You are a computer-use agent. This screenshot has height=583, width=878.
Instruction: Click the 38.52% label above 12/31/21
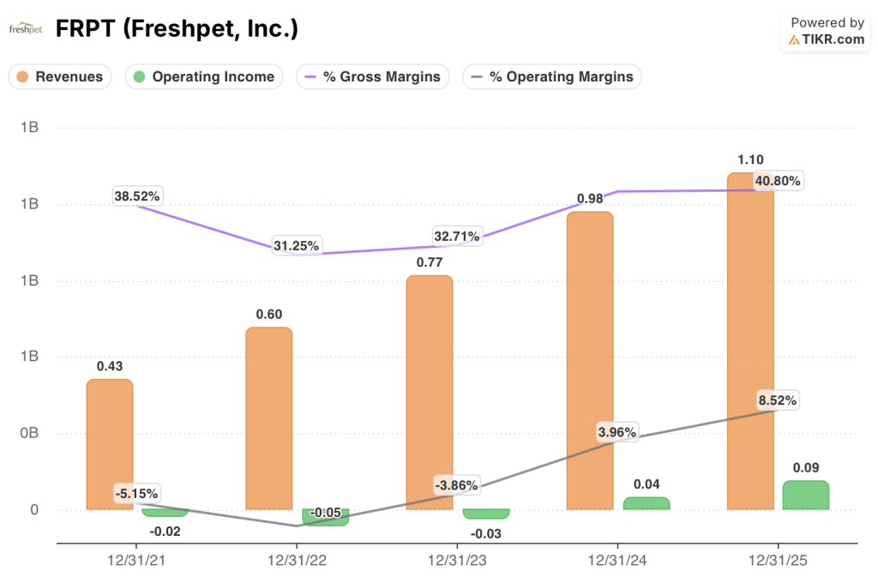click(136, 196)
